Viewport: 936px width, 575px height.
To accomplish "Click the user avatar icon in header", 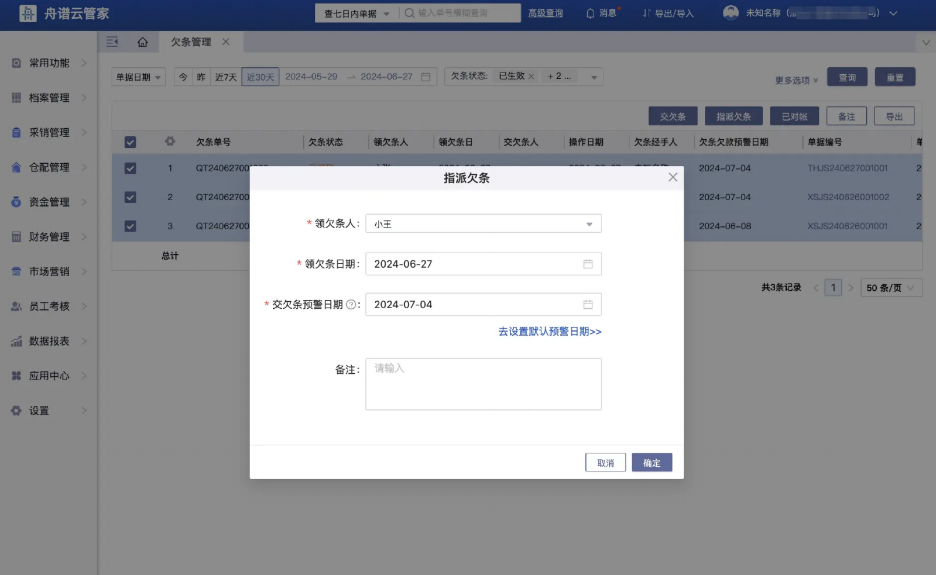I will [730, 13].
